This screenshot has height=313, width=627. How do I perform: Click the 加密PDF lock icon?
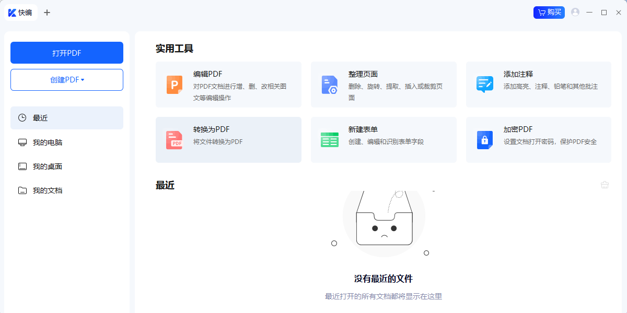click(x=484, y=139)
